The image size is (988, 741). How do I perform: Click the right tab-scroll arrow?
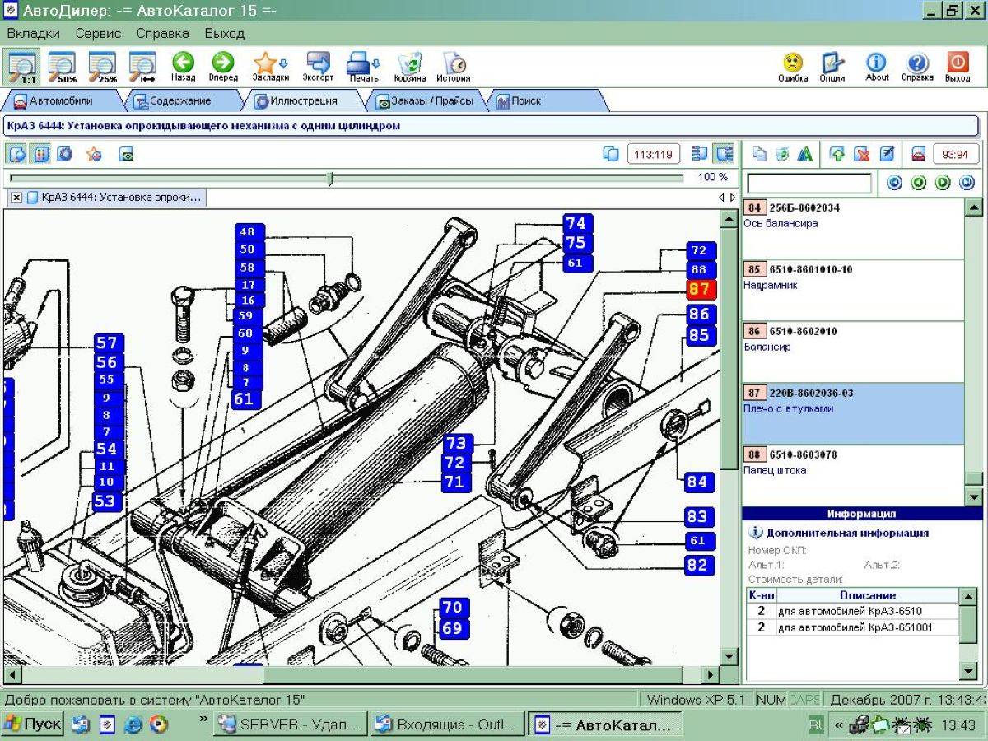733,198
